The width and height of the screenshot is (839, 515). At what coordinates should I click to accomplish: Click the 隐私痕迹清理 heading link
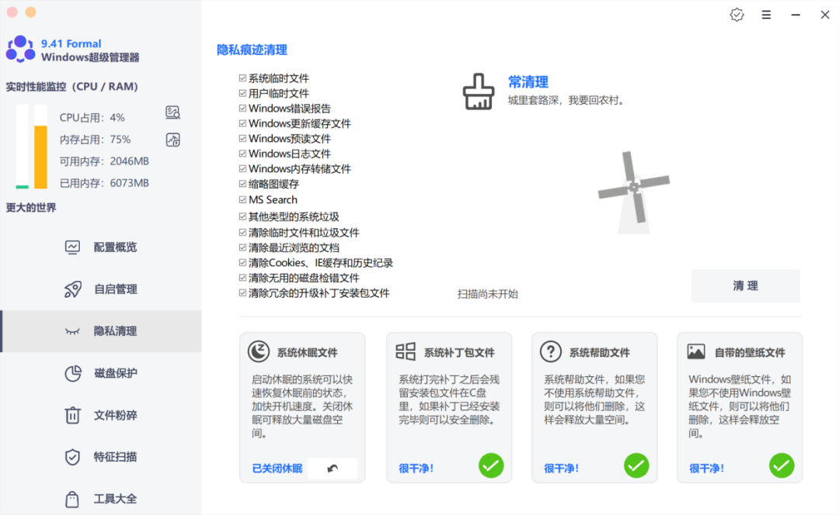pos(252,49)
